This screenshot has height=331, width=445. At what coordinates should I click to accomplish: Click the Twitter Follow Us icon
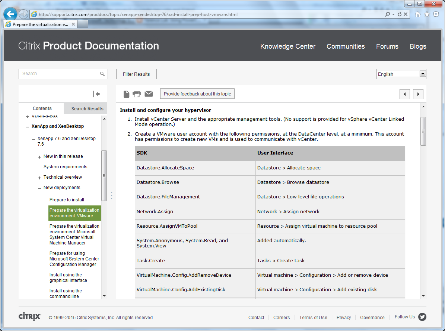coord(422,317)
